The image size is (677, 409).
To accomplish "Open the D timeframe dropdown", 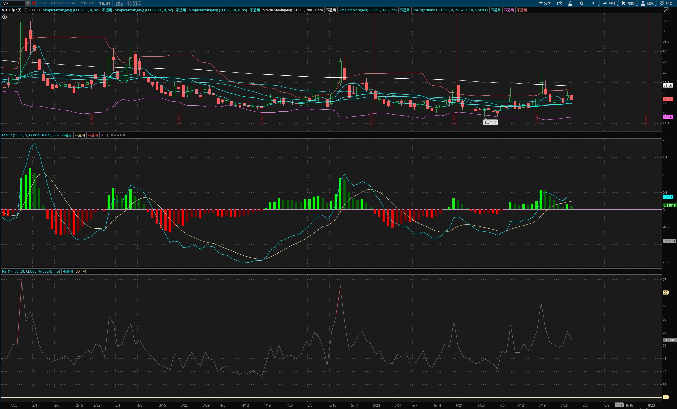I will tap(593, 3).
